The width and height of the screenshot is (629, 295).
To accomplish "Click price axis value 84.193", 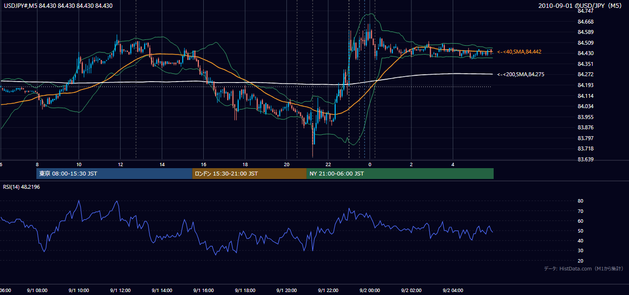I will click(585, 85).
